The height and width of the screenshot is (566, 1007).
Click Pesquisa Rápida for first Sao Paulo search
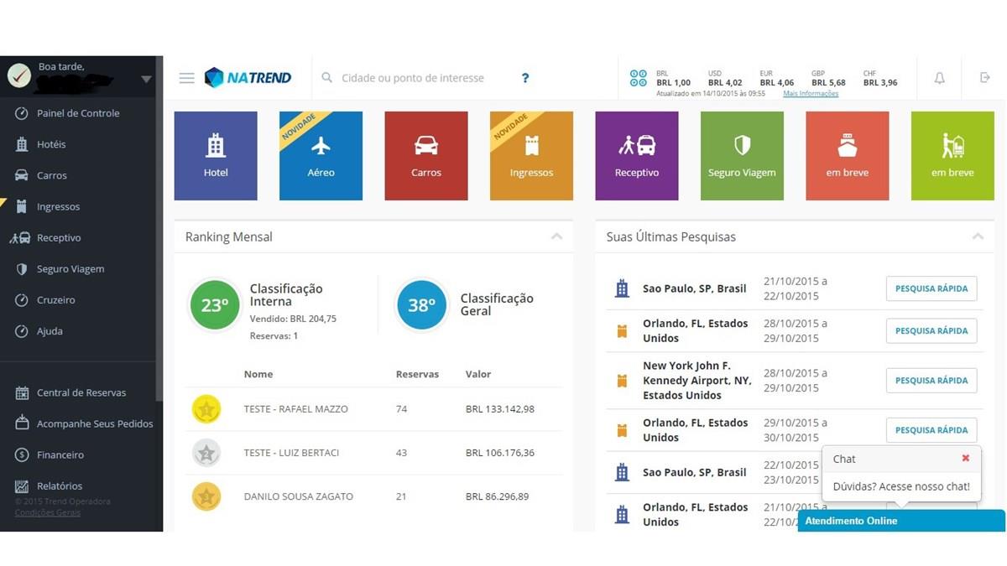931,288
